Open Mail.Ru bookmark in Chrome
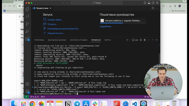Screen dimensions: 189x106 pos(12,11)
